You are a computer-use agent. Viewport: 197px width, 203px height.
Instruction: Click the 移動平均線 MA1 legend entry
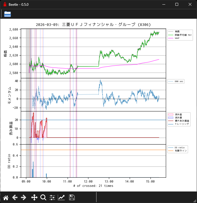(180, 35)
